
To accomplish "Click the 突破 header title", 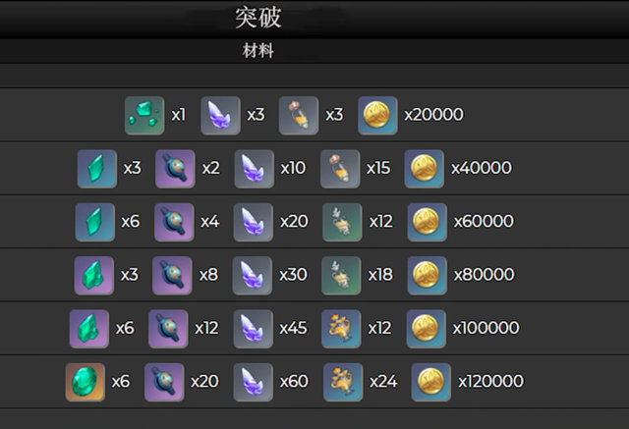I will 257,18.
